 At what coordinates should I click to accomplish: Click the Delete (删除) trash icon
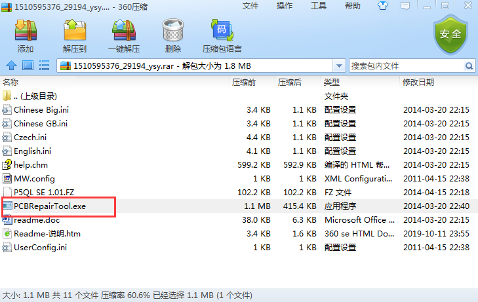point(173,30)
